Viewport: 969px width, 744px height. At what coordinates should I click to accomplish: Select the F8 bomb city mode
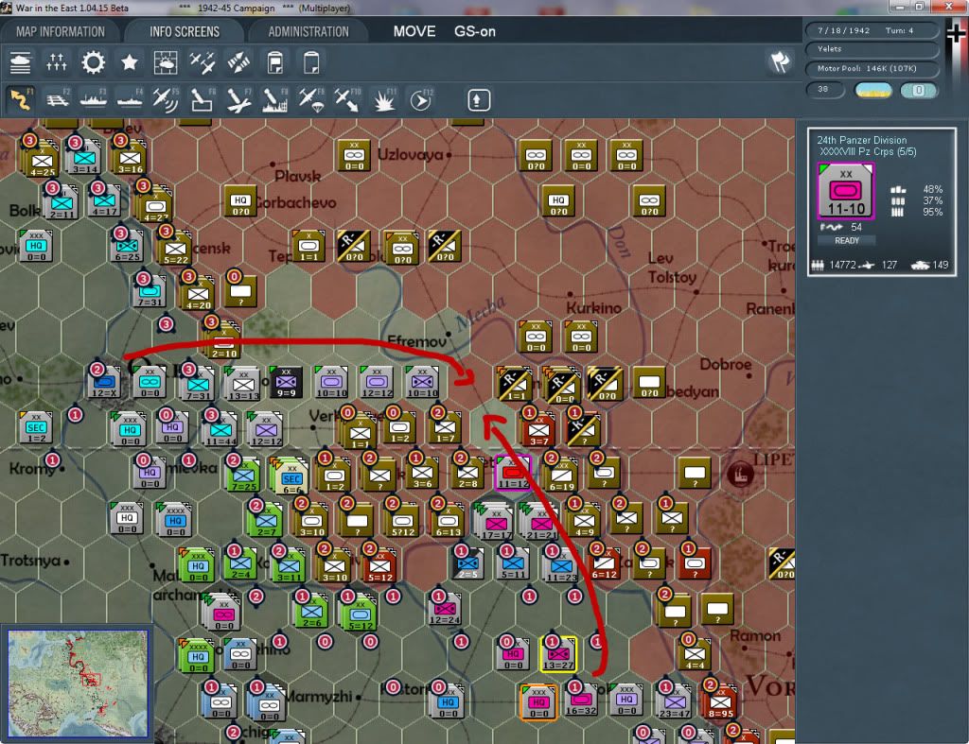(275, 100)
